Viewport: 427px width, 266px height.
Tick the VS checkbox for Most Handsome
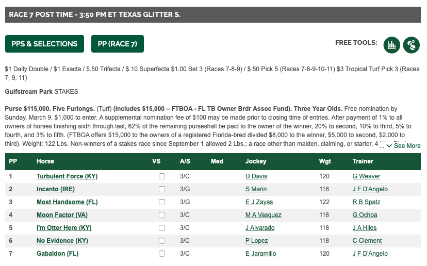coord(162,202)
